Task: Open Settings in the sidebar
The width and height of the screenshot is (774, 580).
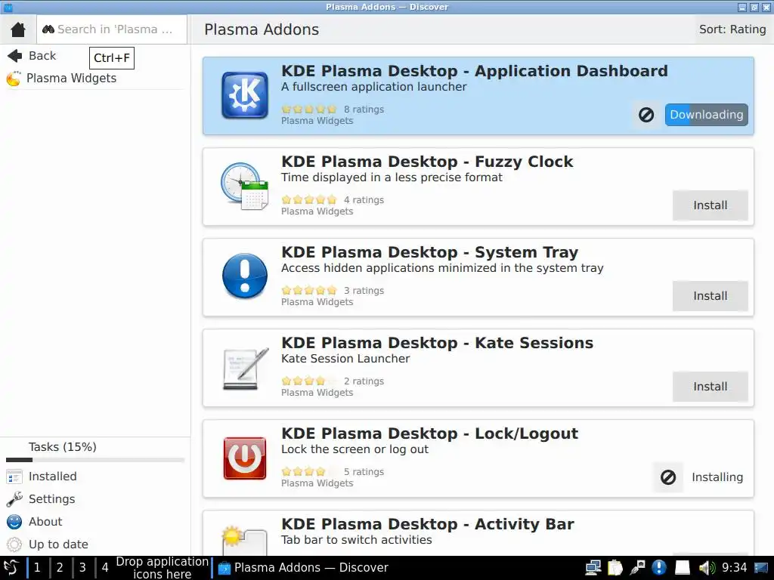Action: [x=51, y=499]
